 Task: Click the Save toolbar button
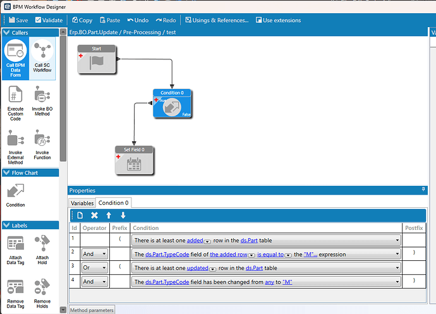coord(18,20)
